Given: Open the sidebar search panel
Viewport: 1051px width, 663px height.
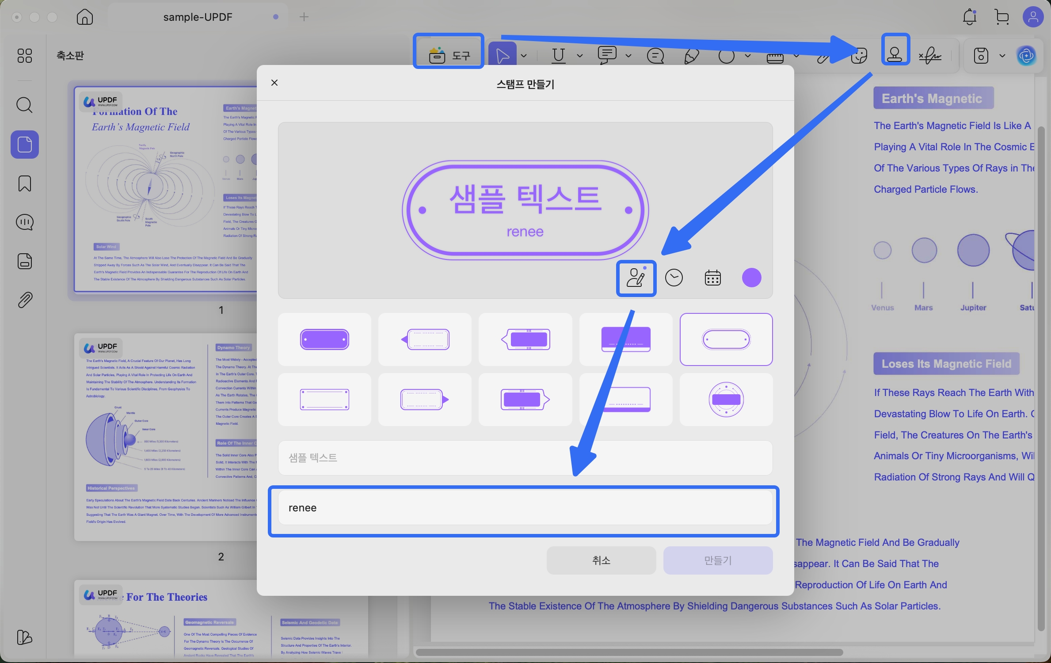Looking at the screenshot, I should (x=24, y=105).
